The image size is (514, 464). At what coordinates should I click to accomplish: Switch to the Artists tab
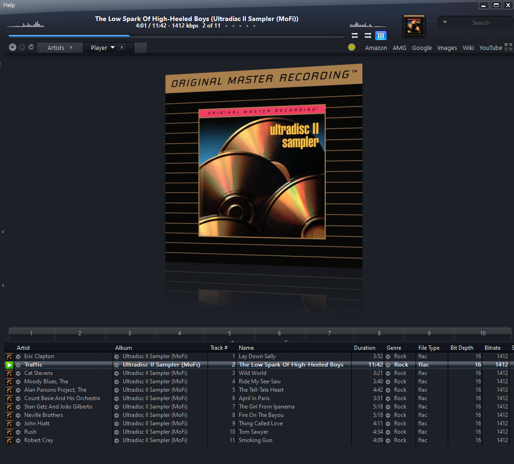[x=56, y=48]
